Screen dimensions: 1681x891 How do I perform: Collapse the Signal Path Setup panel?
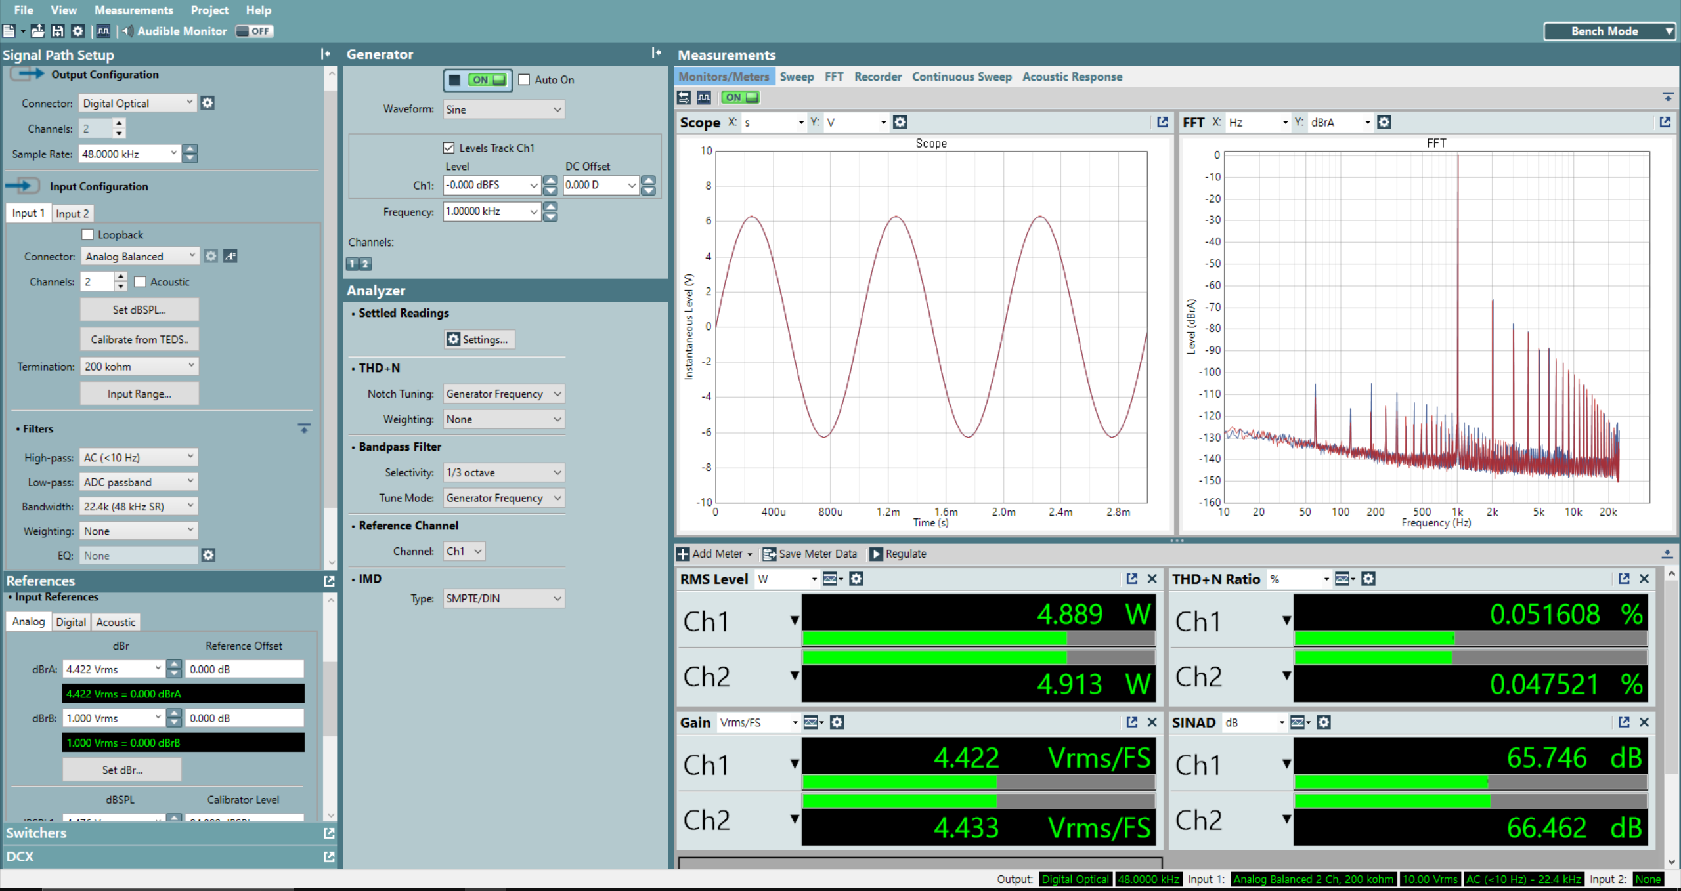326,54
